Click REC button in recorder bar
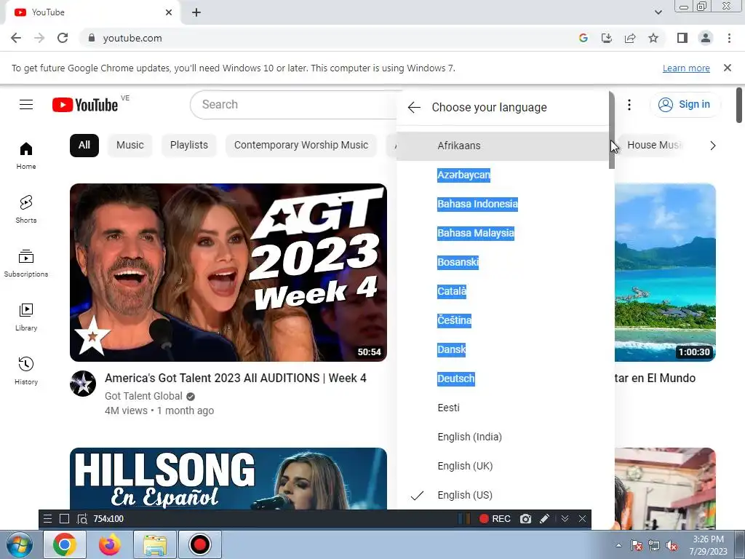 point(495,519)
